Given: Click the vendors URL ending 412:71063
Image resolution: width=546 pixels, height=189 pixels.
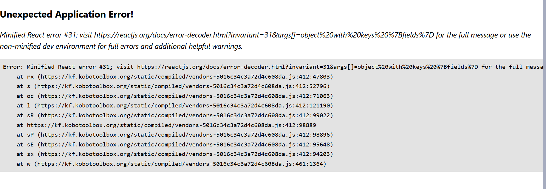Looking at the screenshot, I should (185, 96).
